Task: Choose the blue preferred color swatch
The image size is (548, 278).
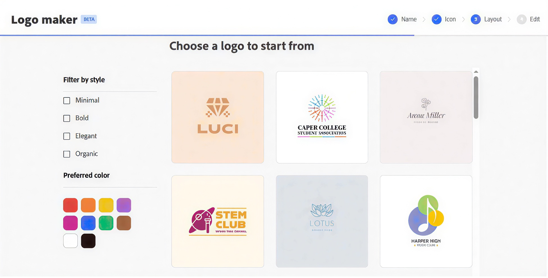Action: (88, 223)
